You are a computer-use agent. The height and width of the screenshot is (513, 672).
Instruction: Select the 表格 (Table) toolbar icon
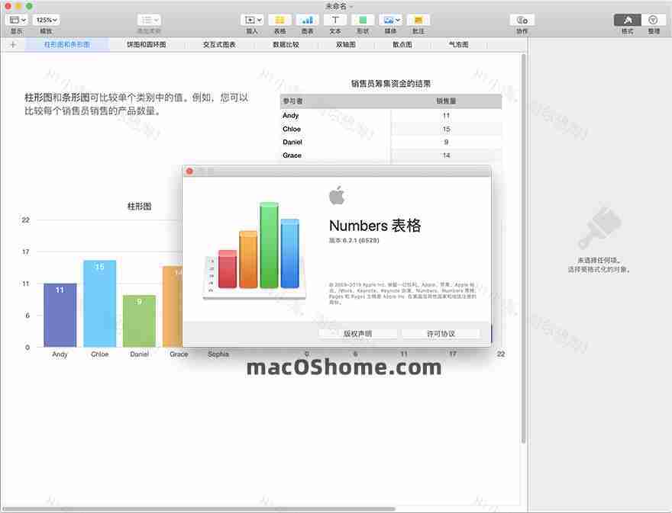(279, 20)
